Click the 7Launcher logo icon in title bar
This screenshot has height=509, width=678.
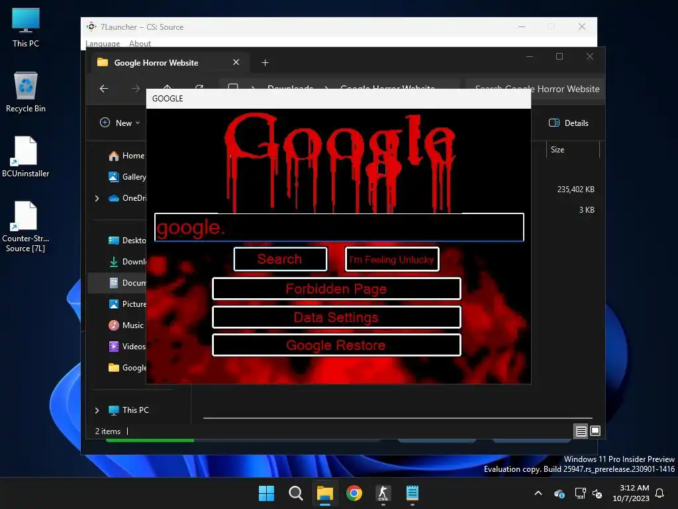91,27
